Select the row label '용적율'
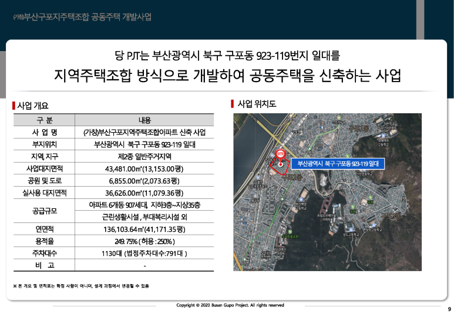454x314 pixels. click(44, 241)
